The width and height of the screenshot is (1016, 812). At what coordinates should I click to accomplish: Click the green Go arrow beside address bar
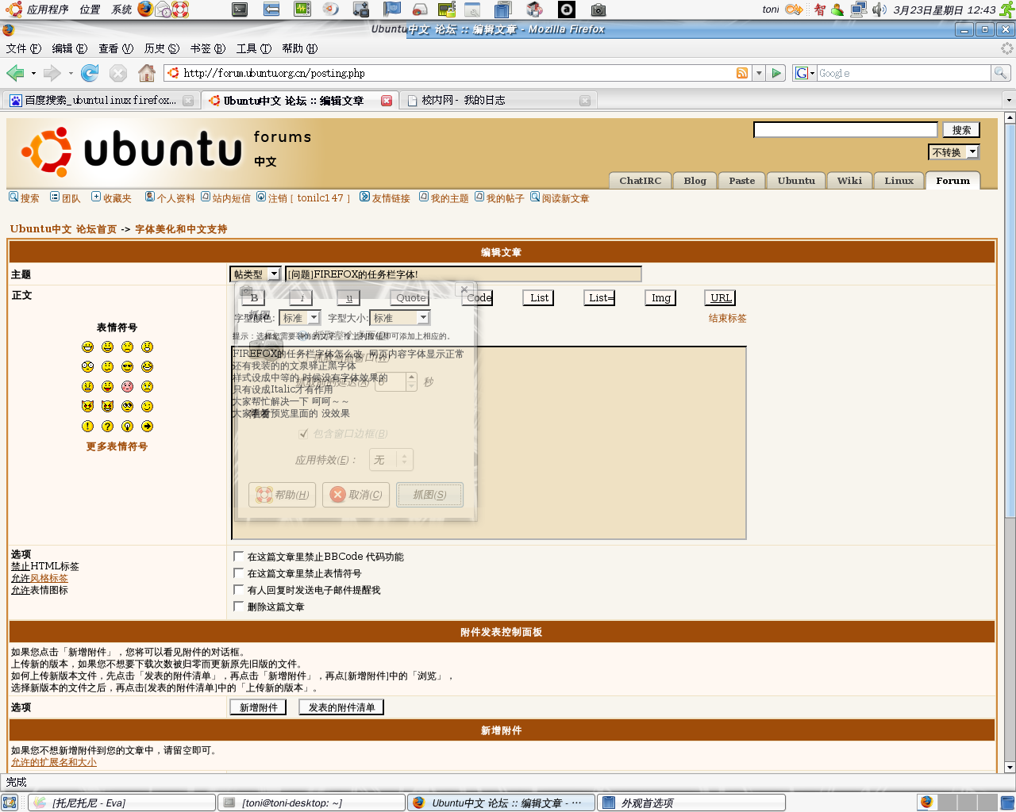[776, 73]
